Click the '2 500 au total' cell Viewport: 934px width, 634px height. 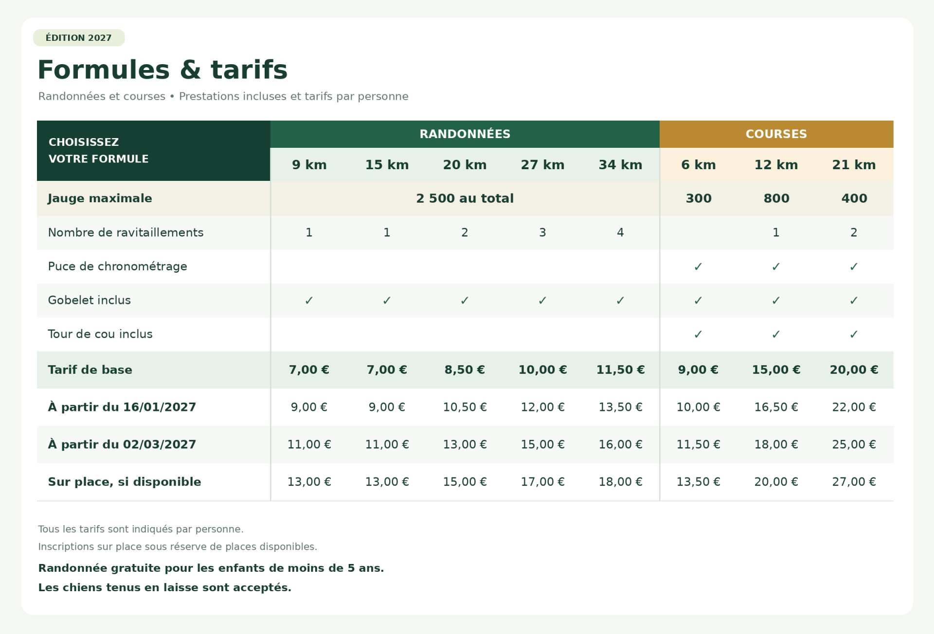click(x=465, y=198)
